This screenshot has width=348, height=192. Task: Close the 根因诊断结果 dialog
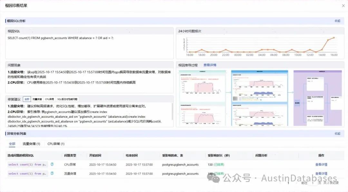tap(343, 6)
